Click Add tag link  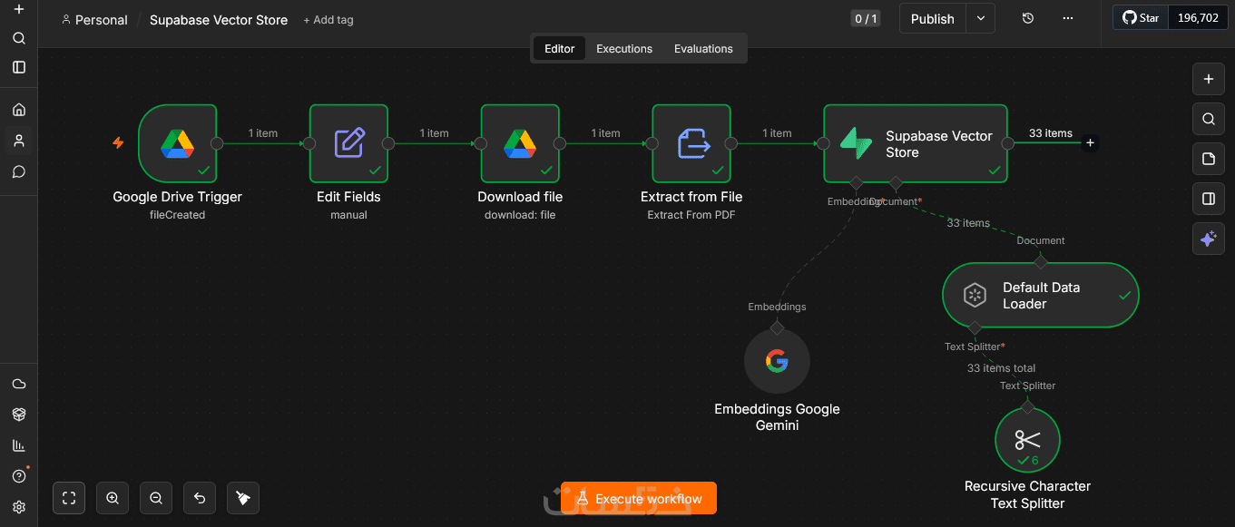(328, 20)
